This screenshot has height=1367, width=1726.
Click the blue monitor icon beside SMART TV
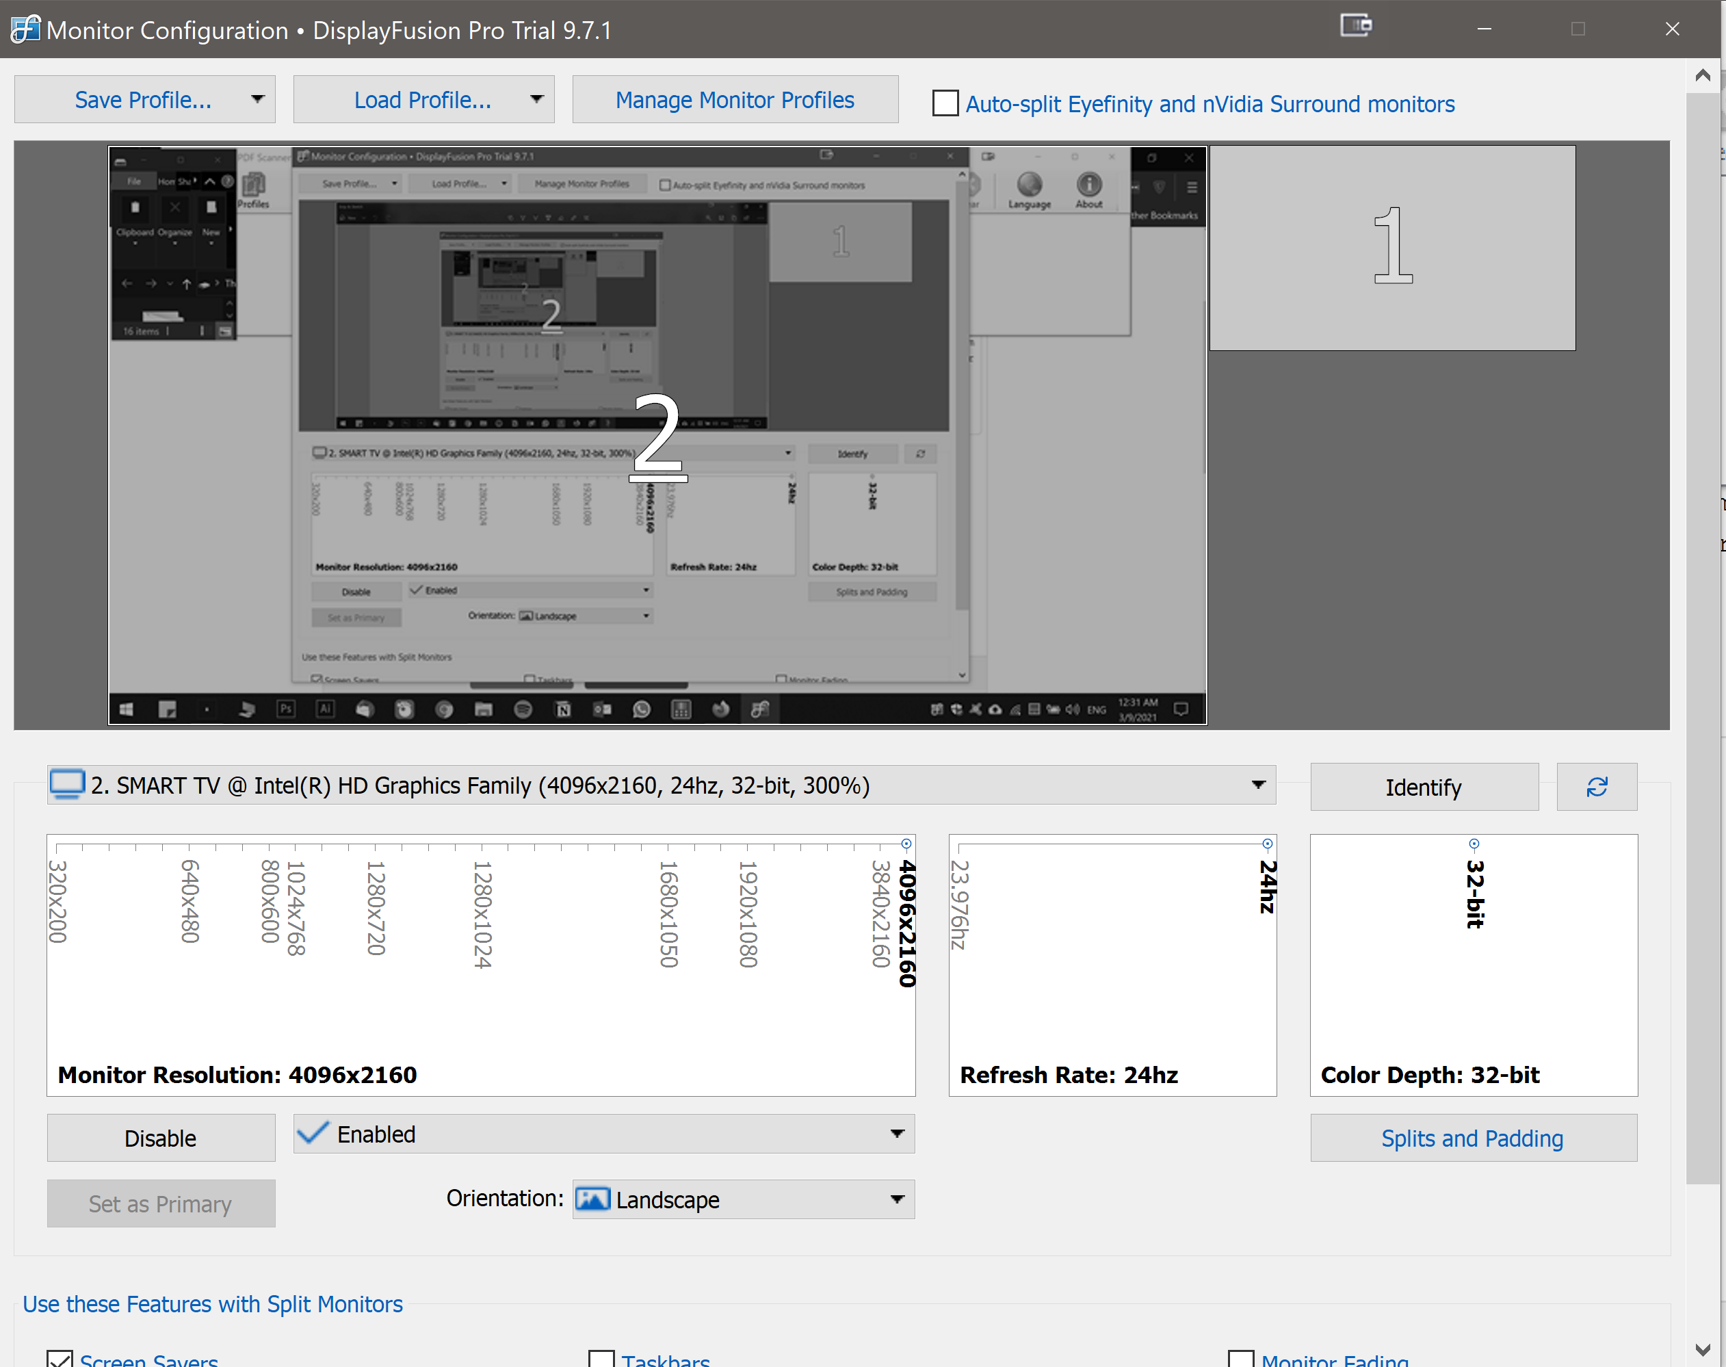click(67, 784)
